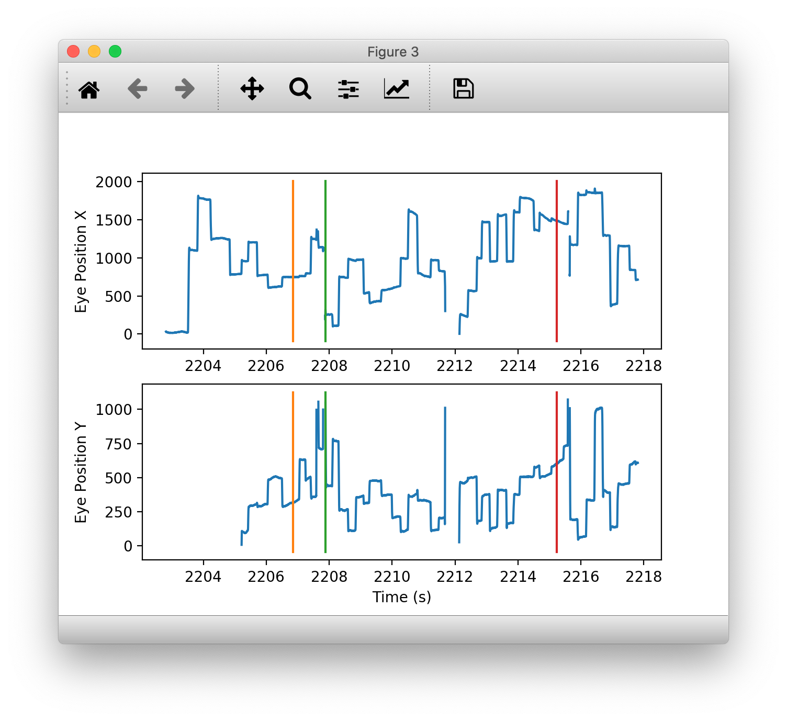Reset the plot view with Home icon
Viewport: 787px width, 721px height.
tap(89, 89)
